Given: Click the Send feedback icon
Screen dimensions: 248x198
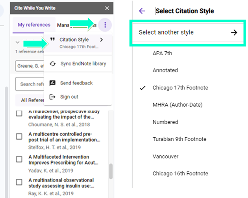Looking at the screenshot, I should (52, 83).
